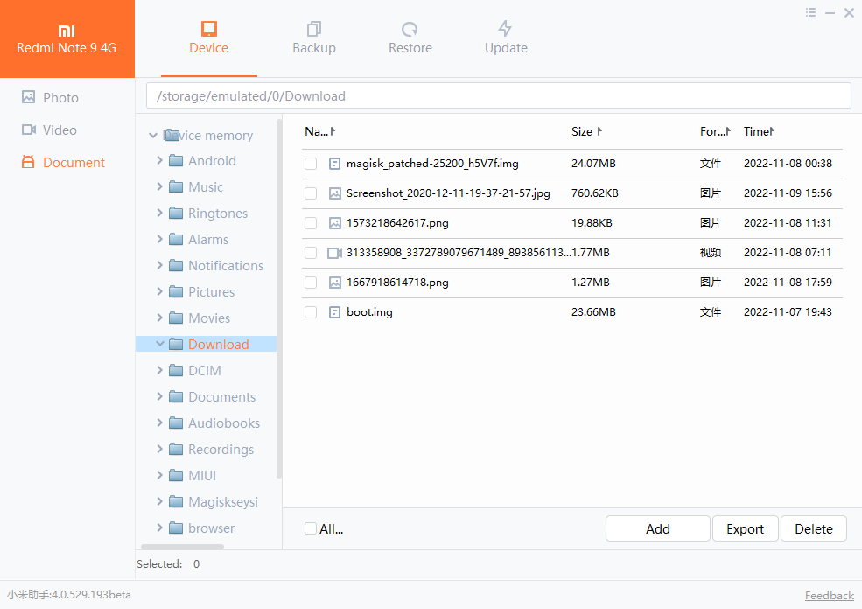Image resolution: width=862 pixels, height=609 pixels.
Task: Click video icon of the 313358908 file
Action: 335,253
